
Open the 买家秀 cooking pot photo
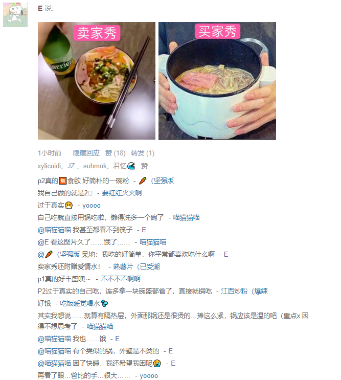coord(217,81)
